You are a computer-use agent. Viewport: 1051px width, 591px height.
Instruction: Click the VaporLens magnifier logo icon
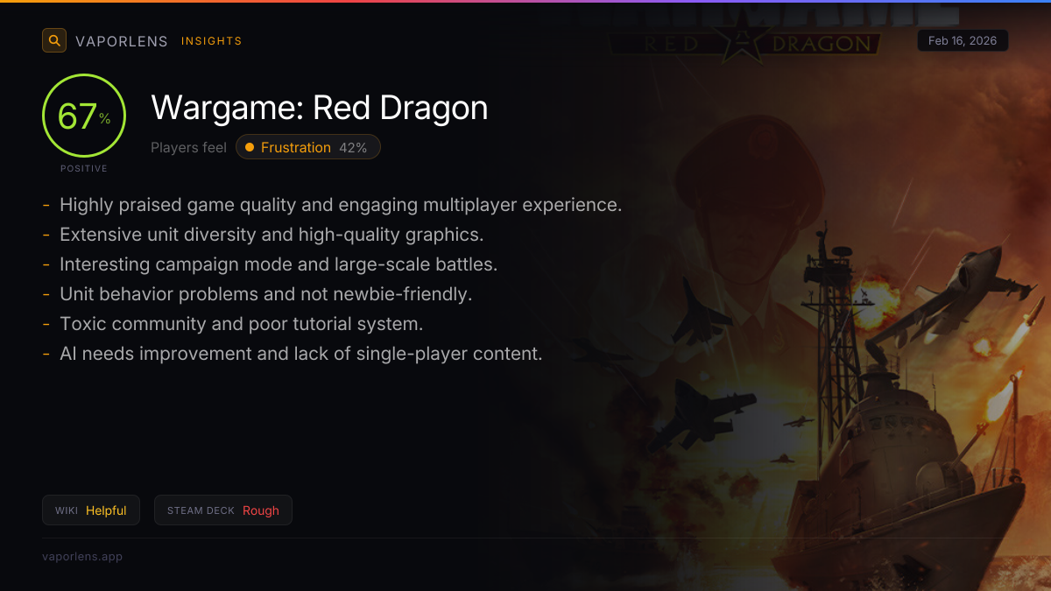point(54,40)
